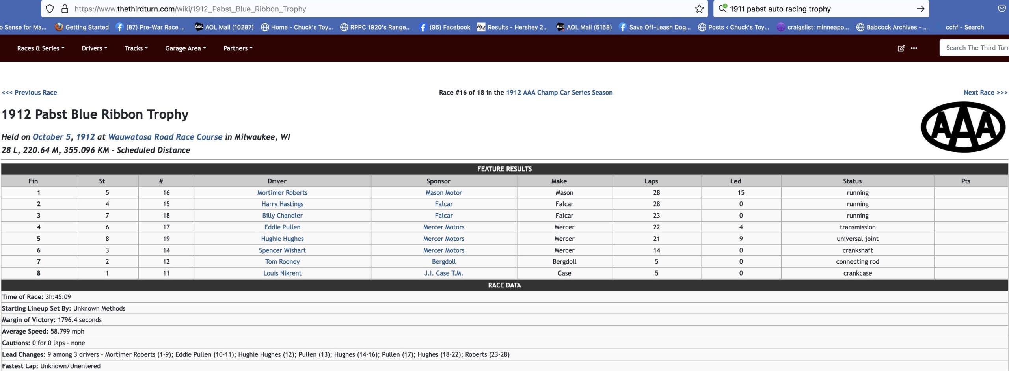Go to Next Race link
The image size is (1009, 371).
click(x=985, y=92)
